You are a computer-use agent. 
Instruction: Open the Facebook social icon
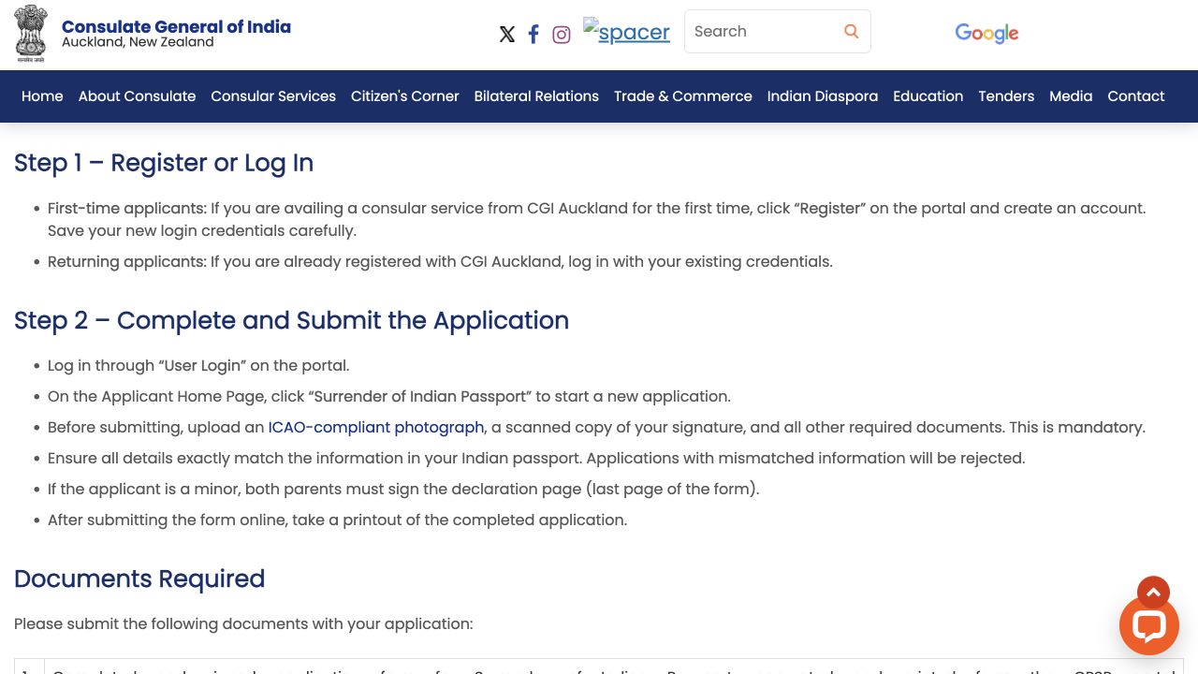533,35
